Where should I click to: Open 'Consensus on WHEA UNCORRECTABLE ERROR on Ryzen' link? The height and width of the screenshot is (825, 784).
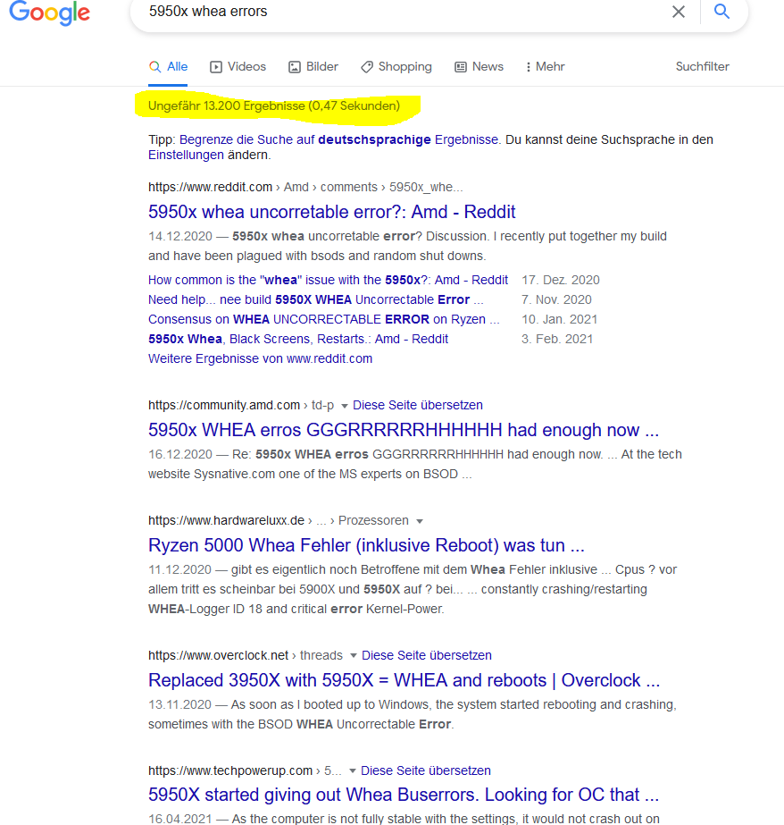323,319
